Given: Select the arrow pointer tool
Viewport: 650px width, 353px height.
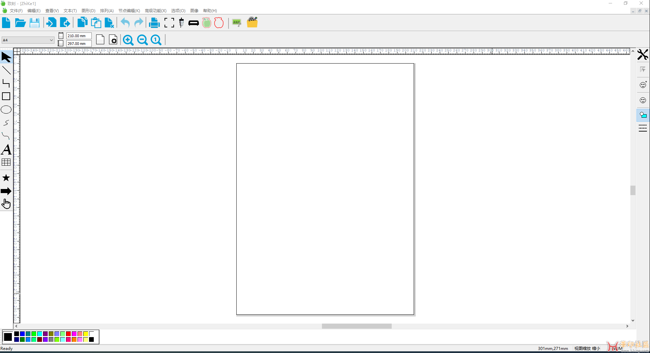Looking at the screenshot, I should 6,57.
